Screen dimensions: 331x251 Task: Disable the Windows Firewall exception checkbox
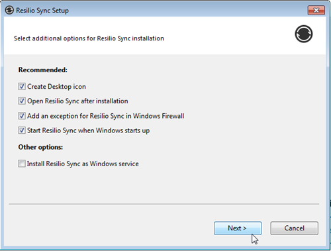click(22, 116)
